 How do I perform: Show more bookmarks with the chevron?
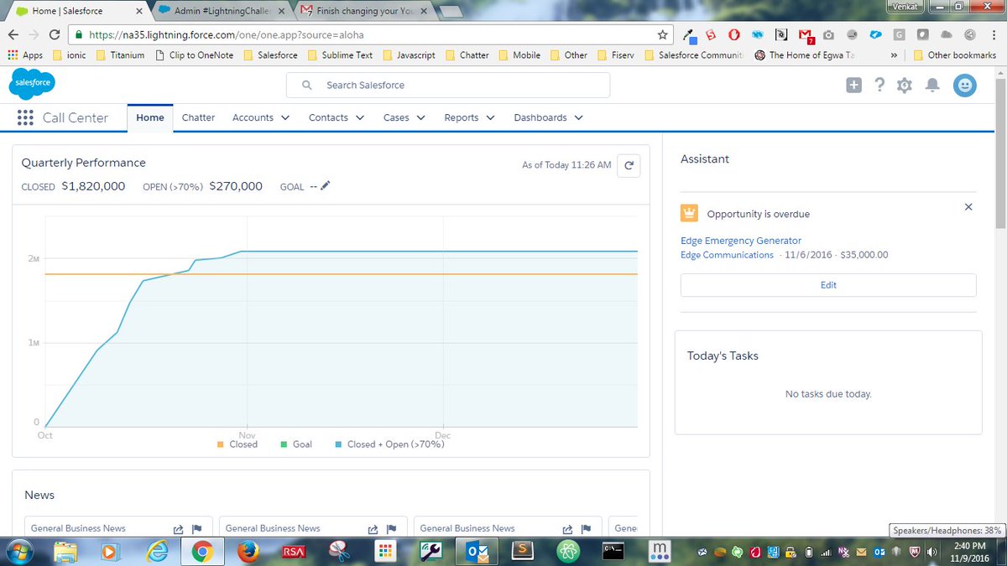(895, 55)
